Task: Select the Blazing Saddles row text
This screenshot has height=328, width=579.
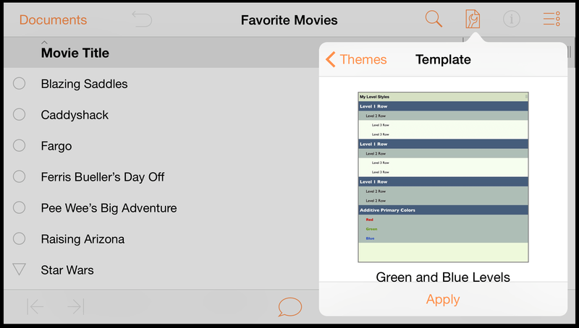Action: pyautogui.click(x=84, y=84)
